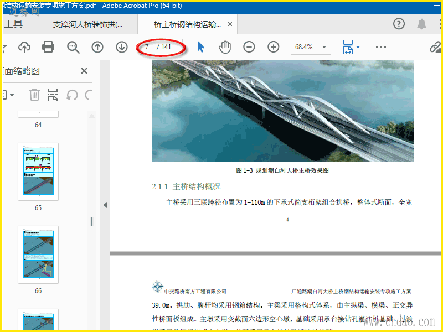Zoom in with the plus button

click(x=273, y=47)
